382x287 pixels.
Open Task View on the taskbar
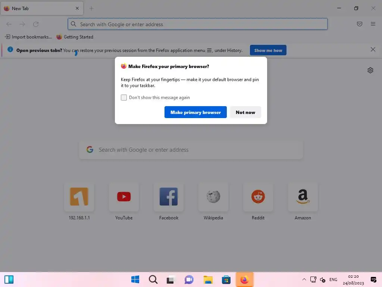point(171,280)
